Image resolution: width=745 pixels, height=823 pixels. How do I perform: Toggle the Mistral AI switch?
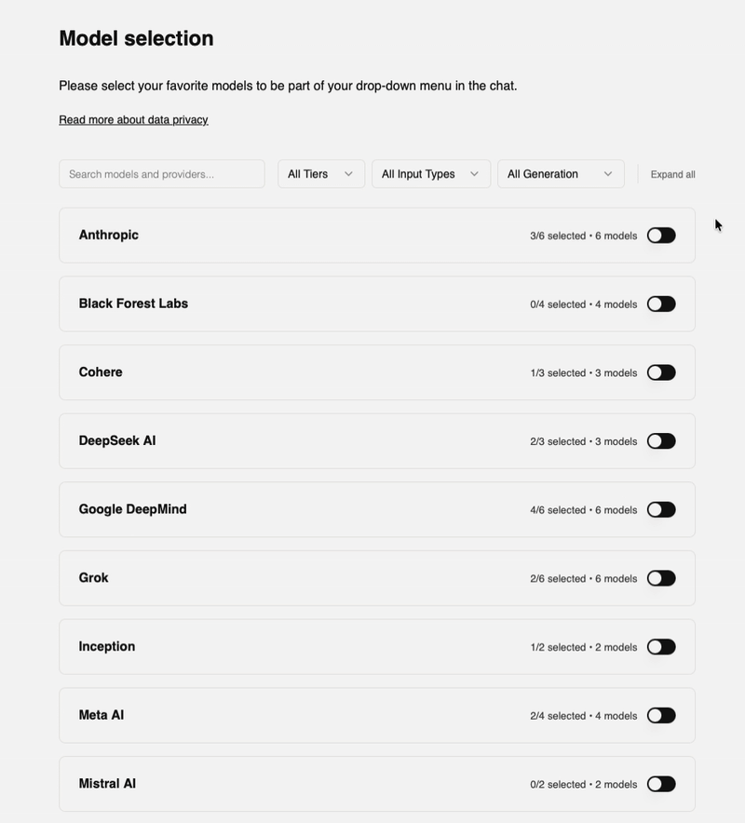tap(660, 784)
